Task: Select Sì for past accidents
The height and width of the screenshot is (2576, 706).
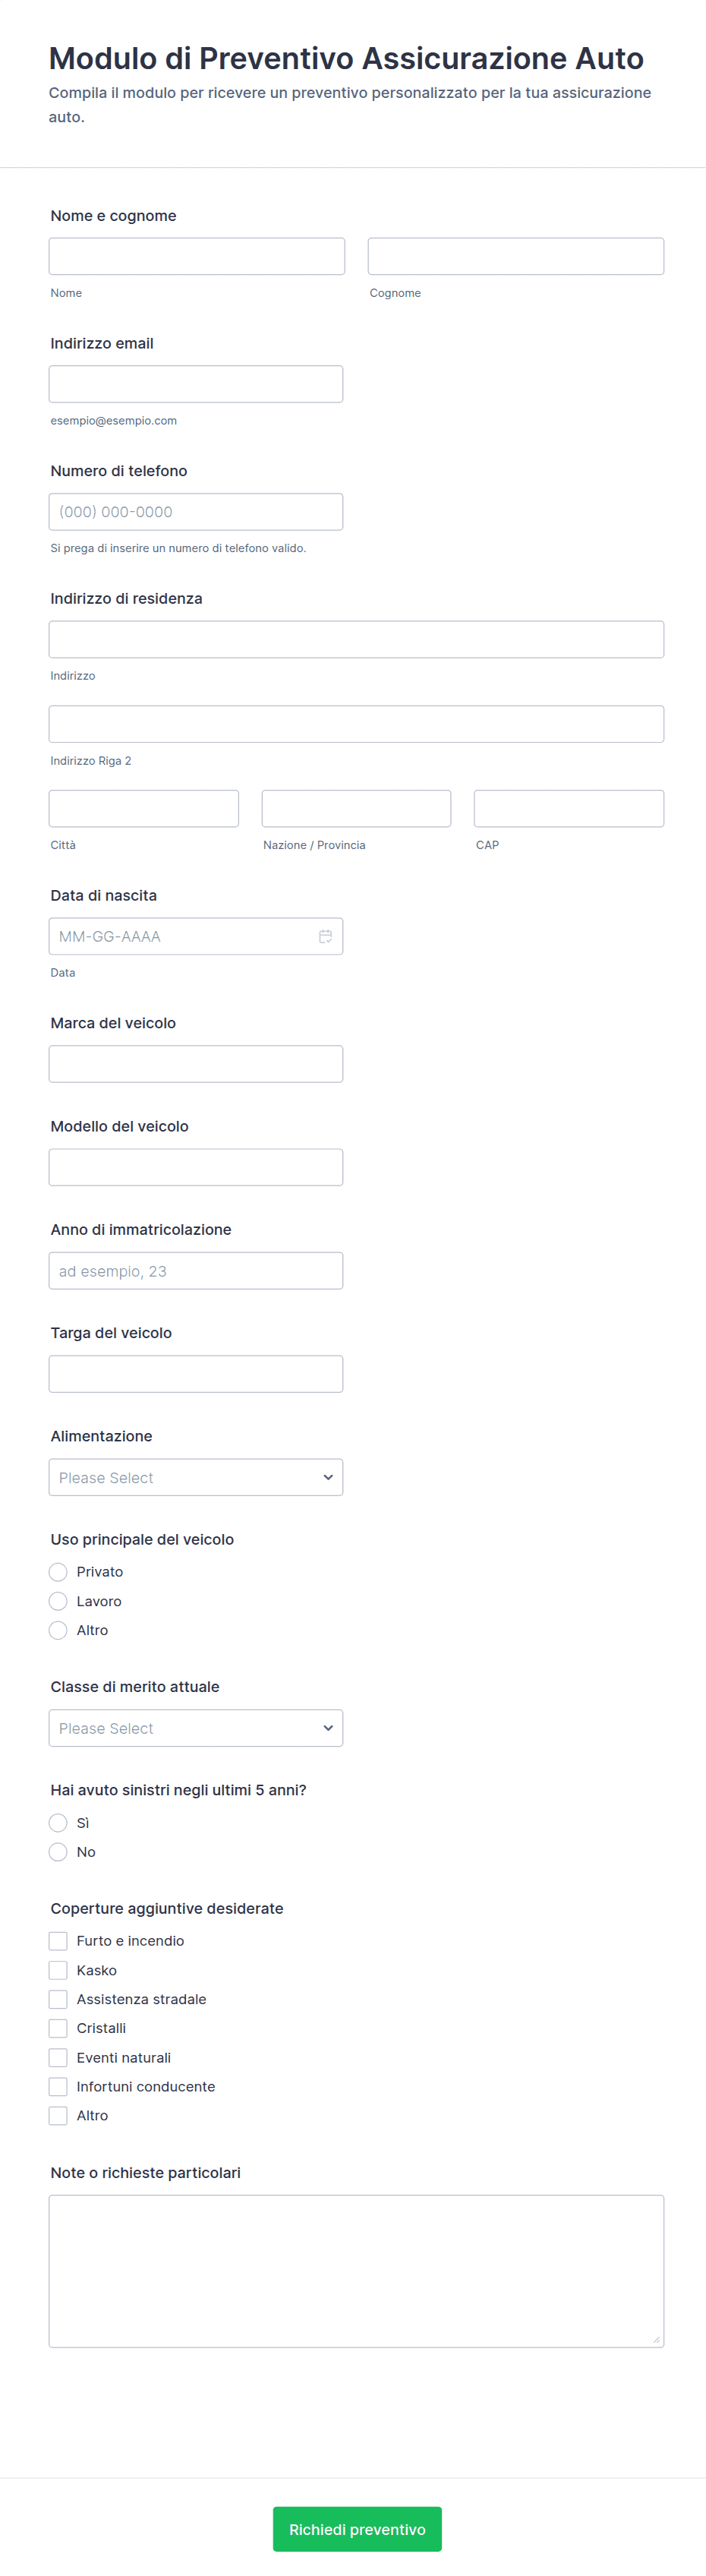Action: pyautogui.click(x=58, y=1823)
